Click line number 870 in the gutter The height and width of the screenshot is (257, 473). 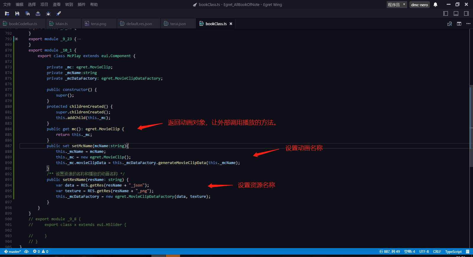pyautogui.click(x=8, y=50)
